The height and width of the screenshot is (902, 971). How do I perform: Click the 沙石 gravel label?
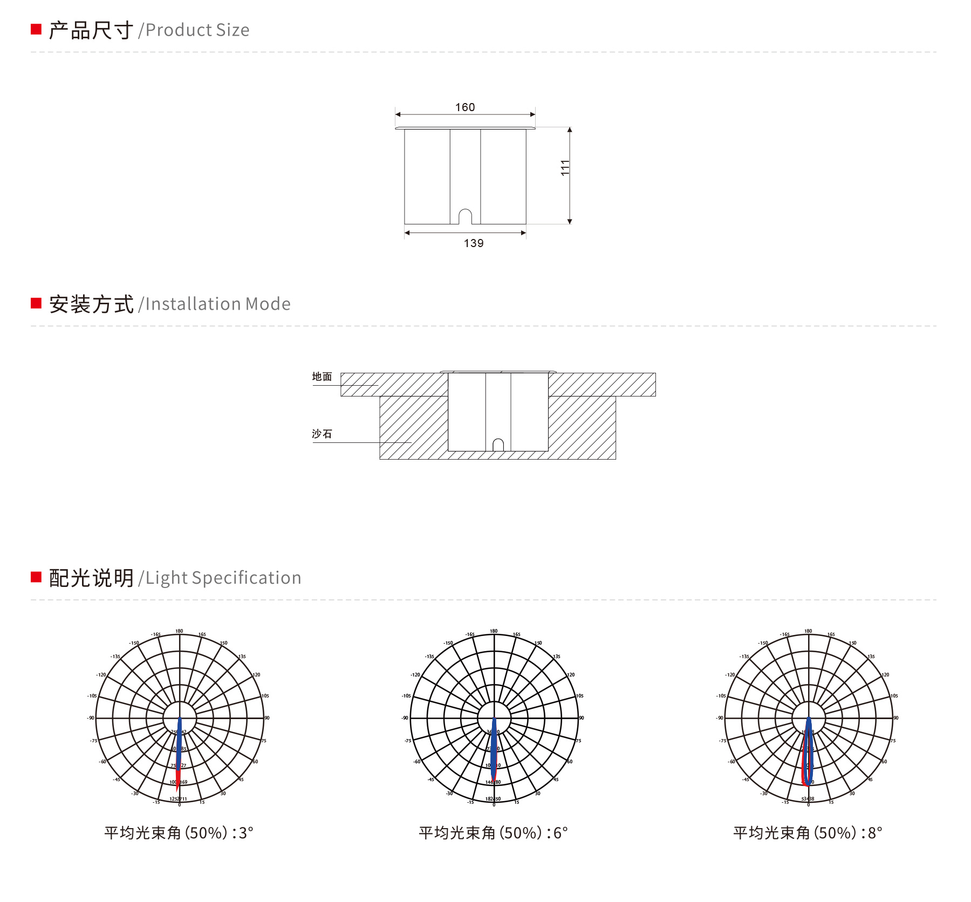[x=322, y=434]
